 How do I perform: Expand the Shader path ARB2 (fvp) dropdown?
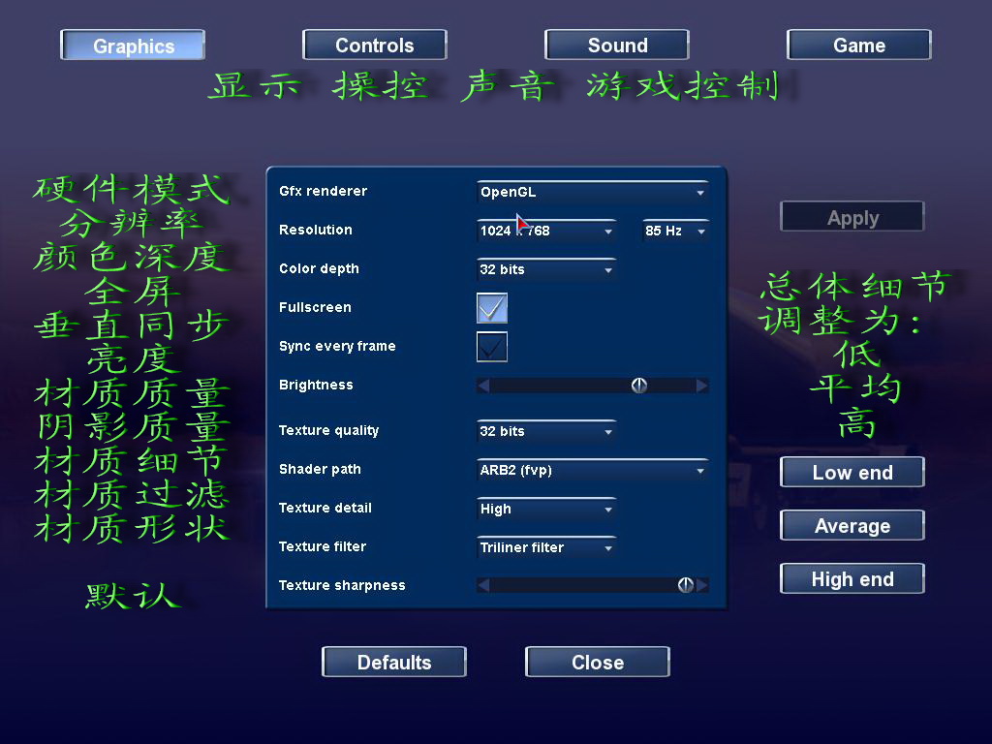[592, 470]
